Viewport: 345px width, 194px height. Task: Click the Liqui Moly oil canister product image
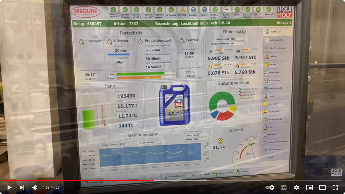174,105
